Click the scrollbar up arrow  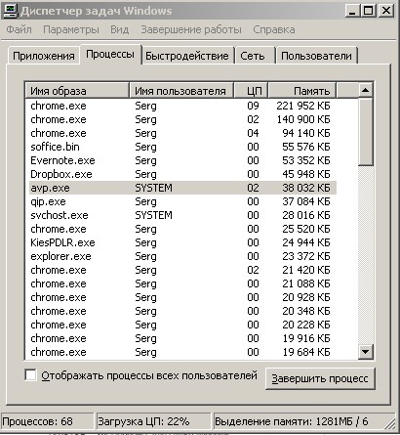(365, 90)
